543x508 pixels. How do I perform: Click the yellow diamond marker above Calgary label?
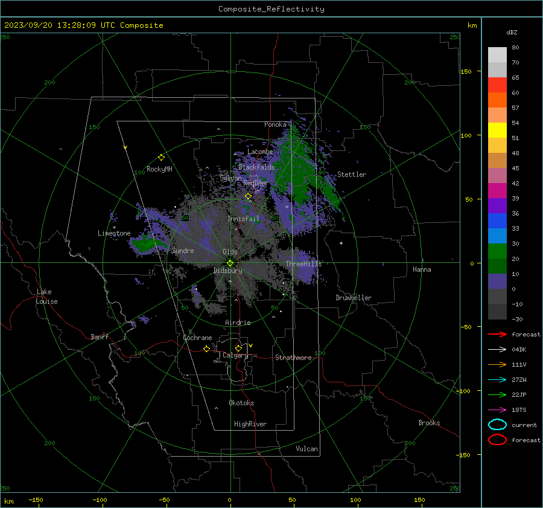pyautogui.click(x=238, y=348)
